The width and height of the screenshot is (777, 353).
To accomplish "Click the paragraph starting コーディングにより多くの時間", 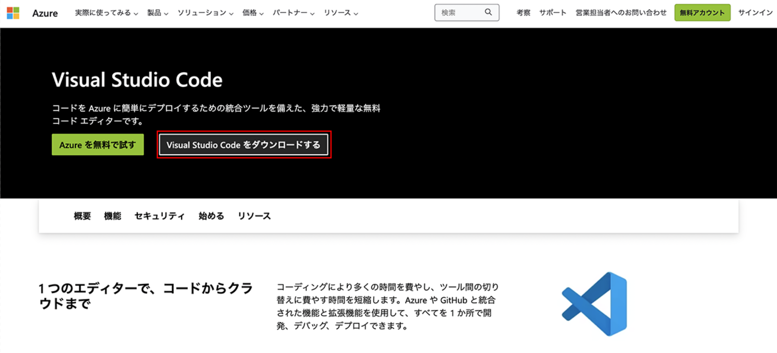I will (x=388, y=306).
